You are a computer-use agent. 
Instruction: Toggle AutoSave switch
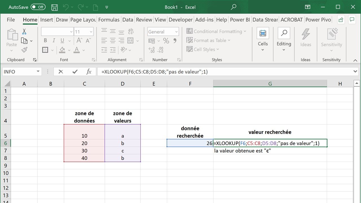pos(38,7)
